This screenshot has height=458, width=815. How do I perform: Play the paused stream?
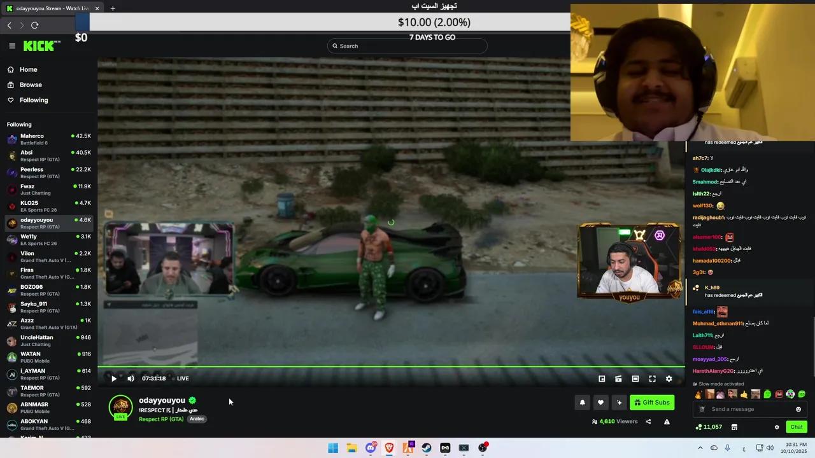point(114,378)
